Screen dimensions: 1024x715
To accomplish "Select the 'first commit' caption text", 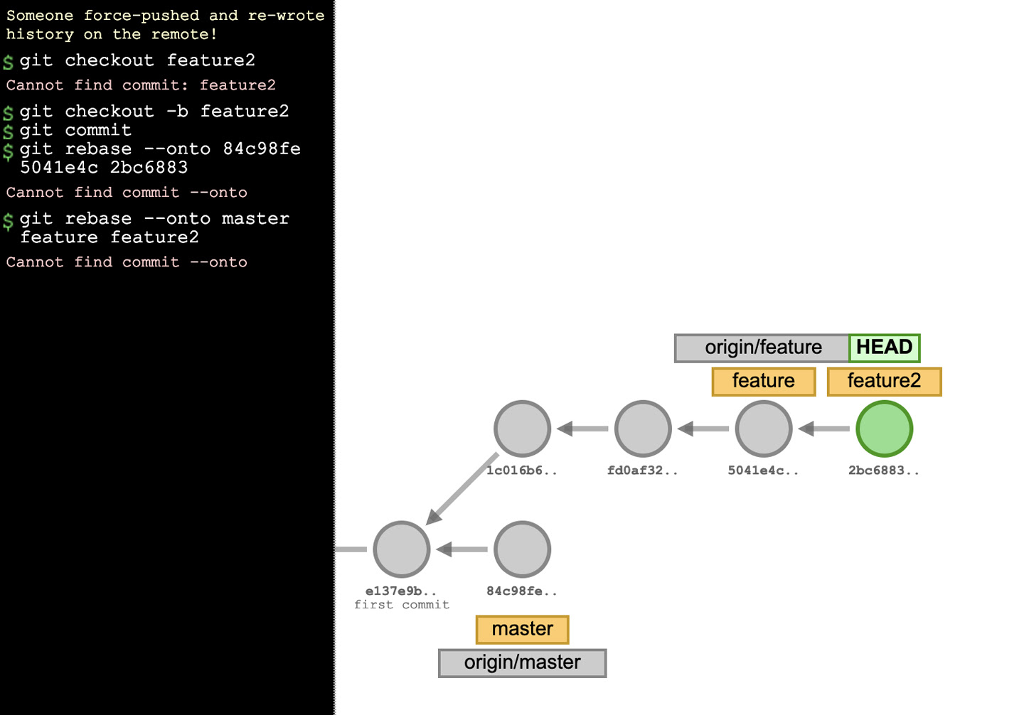I will click(x=402, y=604).
